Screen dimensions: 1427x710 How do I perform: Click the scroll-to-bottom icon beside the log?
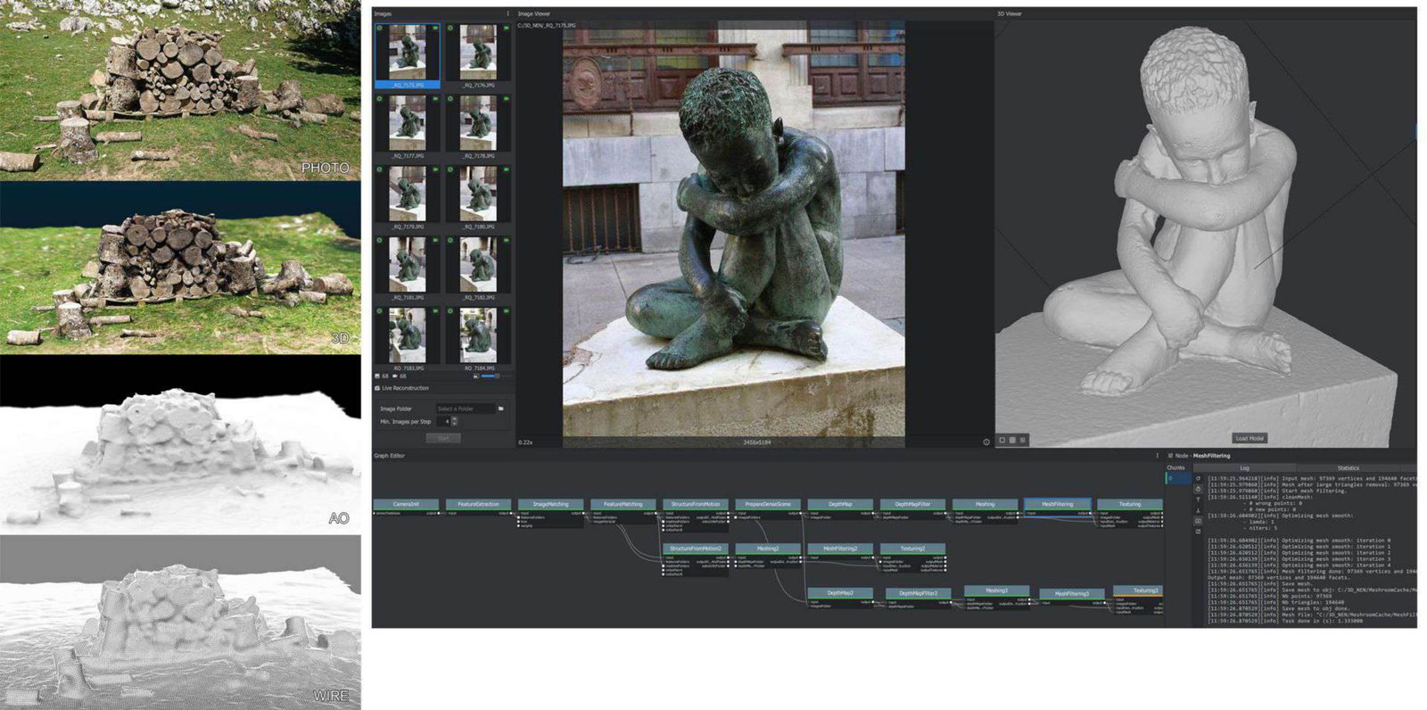(1199, 510)
